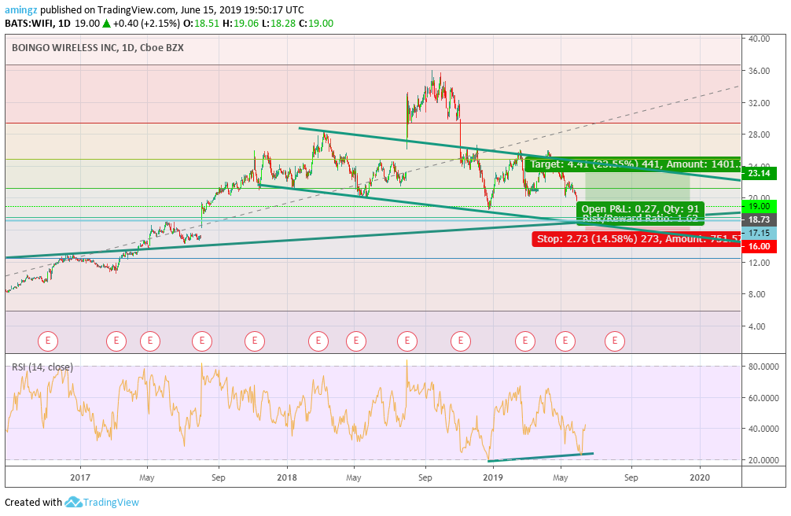791x516 pixels.
Task: Select the green trendline under the RSI lows
Action: click(x=540, y=457)
